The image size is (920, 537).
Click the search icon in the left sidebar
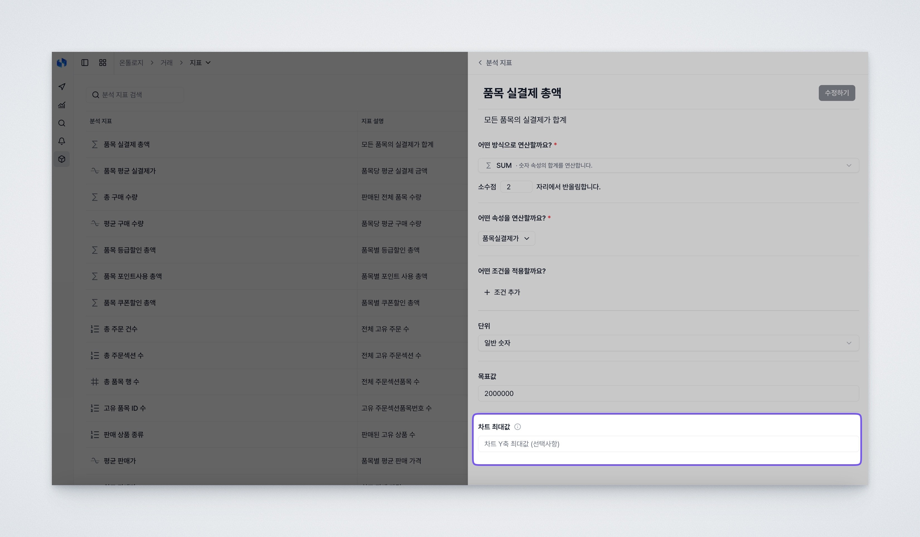coord(62,123)
